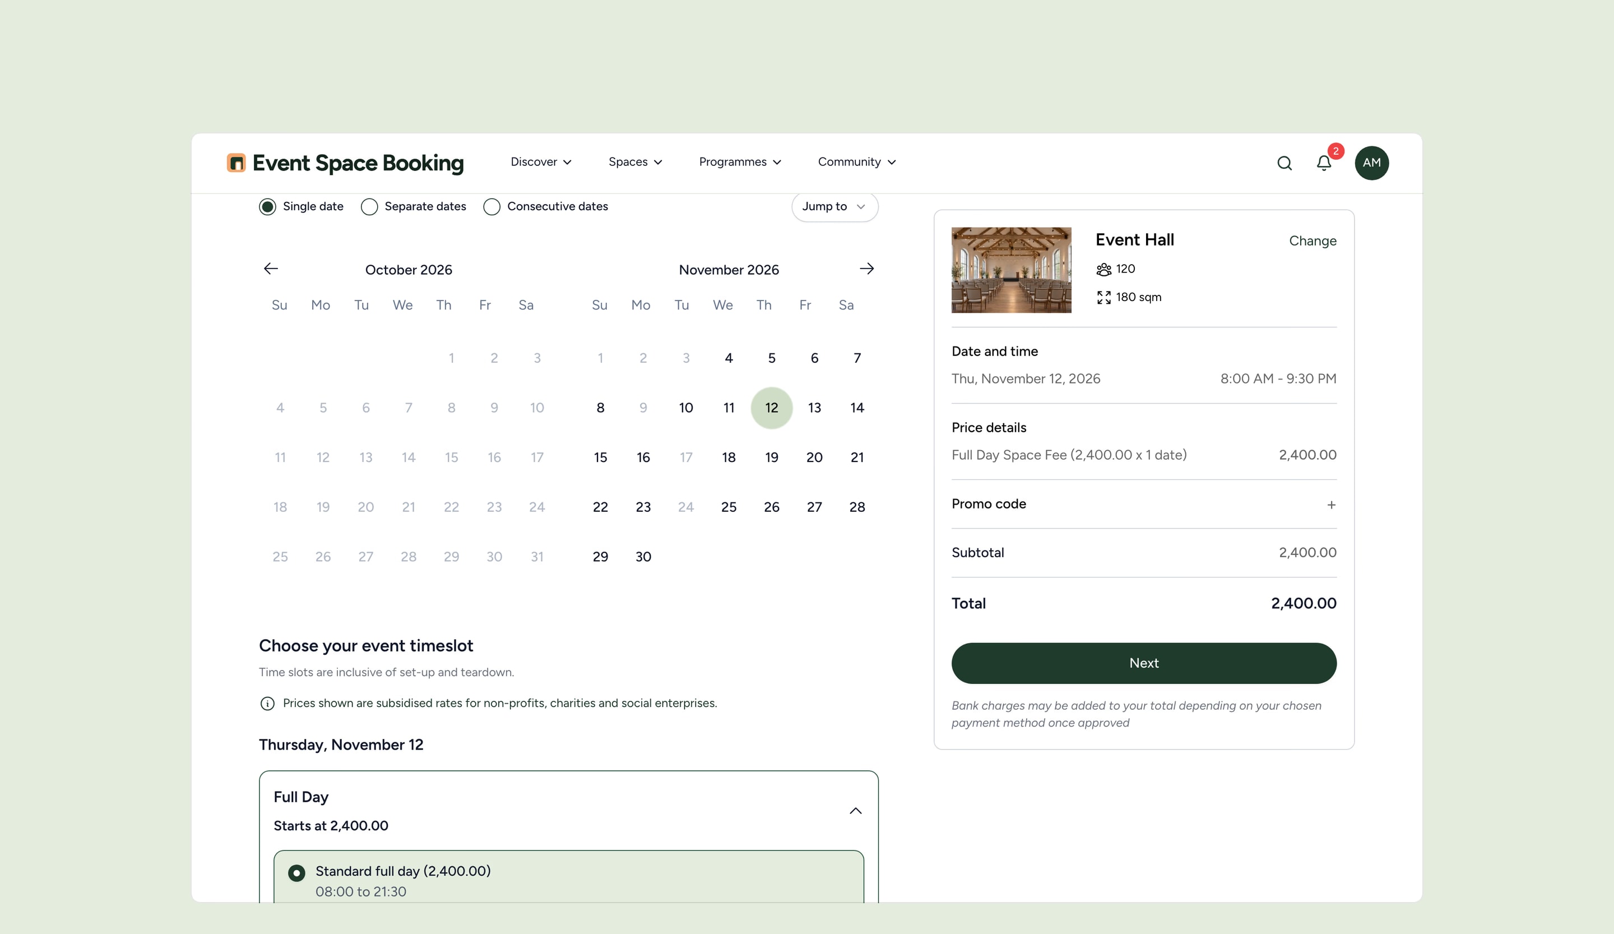Select the Consecutive dates radio button
The width and height of the screenshot is (1614, 934).
[x=491, y=207]
